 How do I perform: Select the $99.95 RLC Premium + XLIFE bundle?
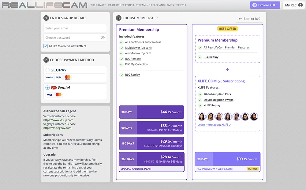pos(228,162)
